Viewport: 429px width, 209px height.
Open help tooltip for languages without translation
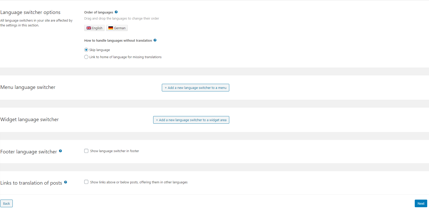click(155, 40)
